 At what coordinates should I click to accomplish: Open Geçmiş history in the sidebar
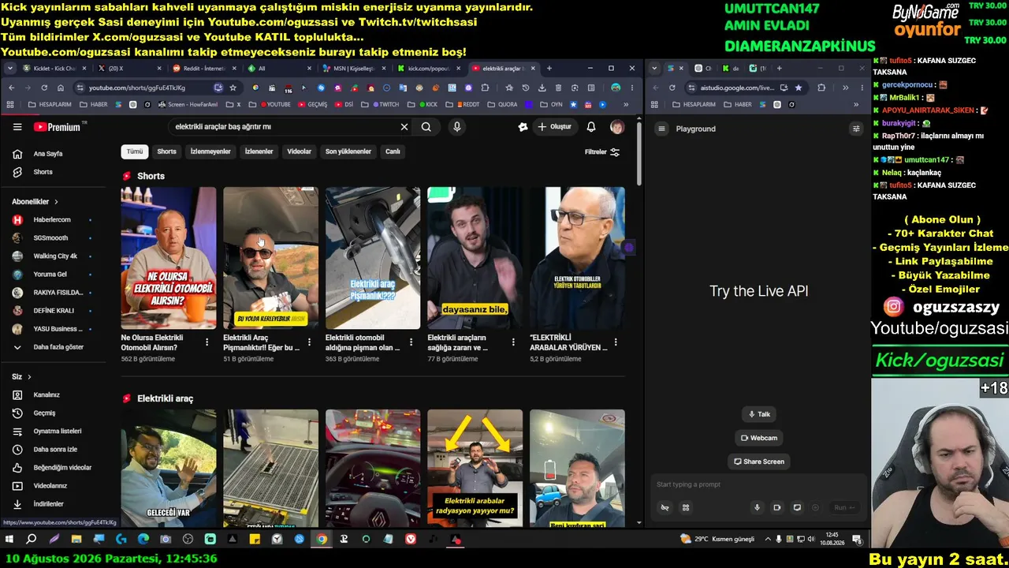[52, 413]
